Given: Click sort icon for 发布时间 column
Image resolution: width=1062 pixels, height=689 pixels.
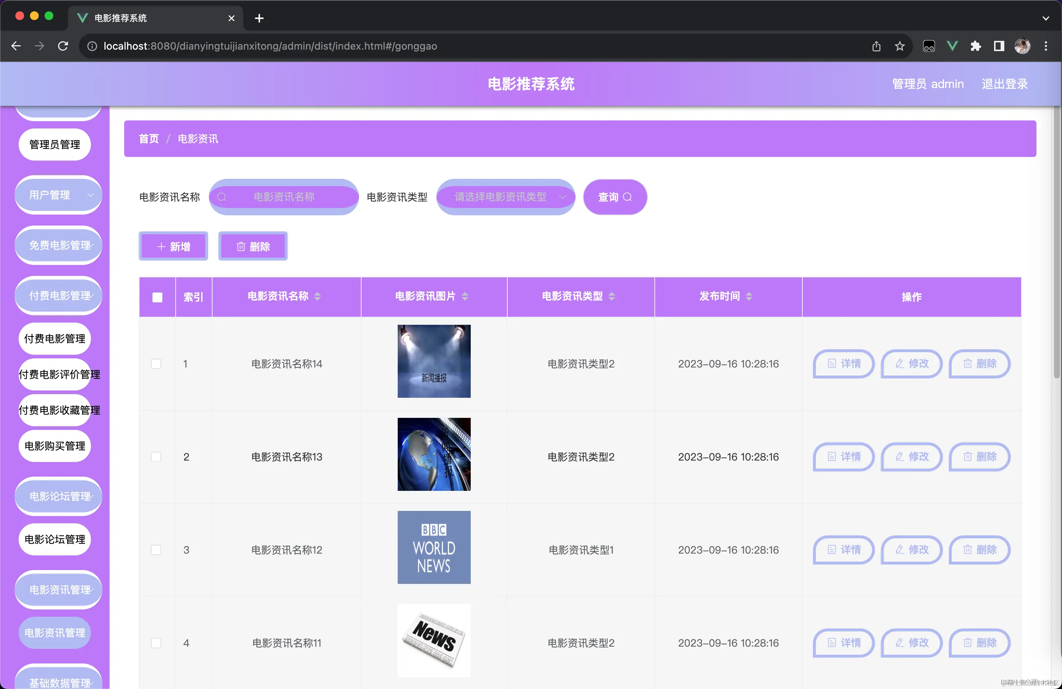Looking at the screenshot, I should (x=749, y=297).
